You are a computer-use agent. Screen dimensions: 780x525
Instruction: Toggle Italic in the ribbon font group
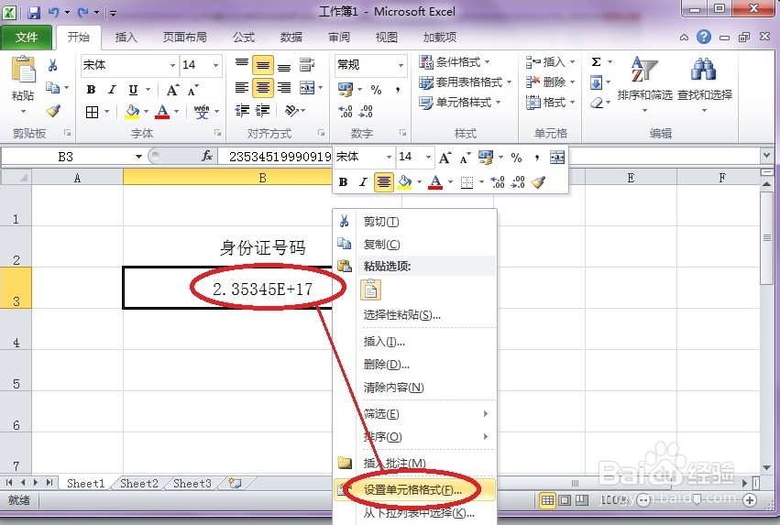tap(113, 90)
